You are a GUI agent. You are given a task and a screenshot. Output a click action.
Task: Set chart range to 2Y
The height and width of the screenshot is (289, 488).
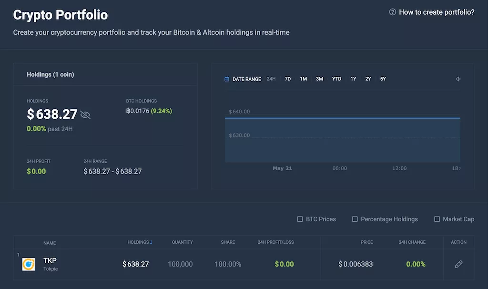pos(368,79)
